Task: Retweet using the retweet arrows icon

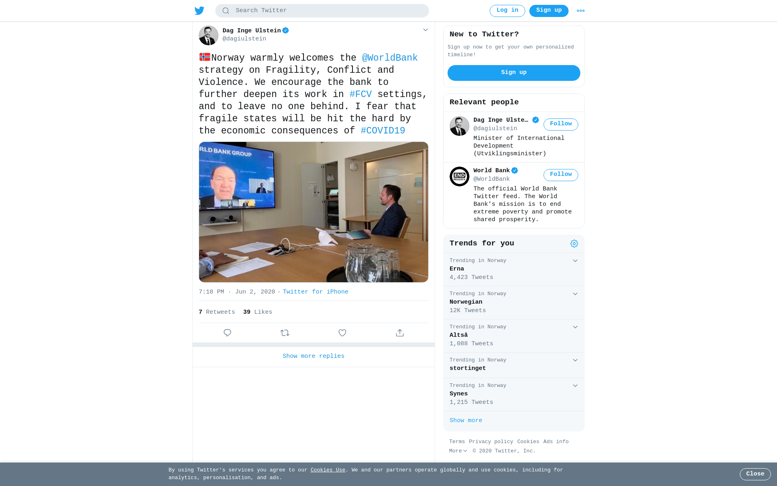Action: point(285,333)
